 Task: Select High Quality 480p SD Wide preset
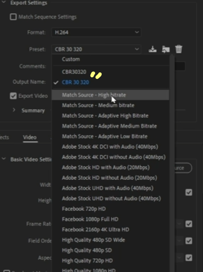pyautogui.click(x=110, y=240)
